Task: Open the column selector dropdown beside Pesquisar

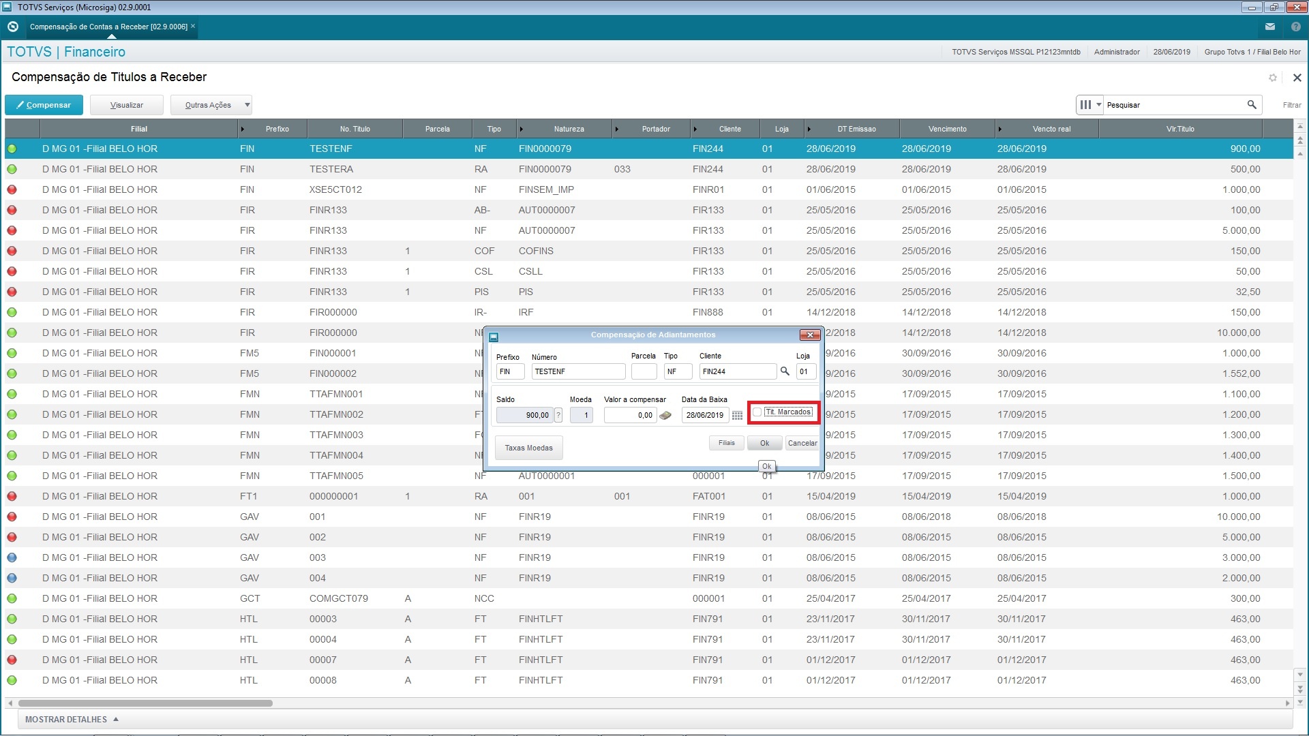Action: pyautogui.click(x=1089, y=105)
